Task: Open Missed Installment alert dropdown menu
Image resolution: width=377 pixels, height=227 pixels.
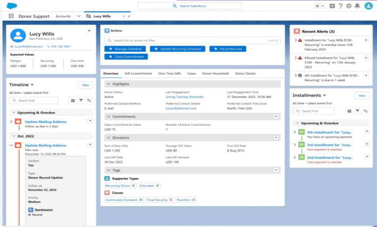Action: [x=366, y=58]
